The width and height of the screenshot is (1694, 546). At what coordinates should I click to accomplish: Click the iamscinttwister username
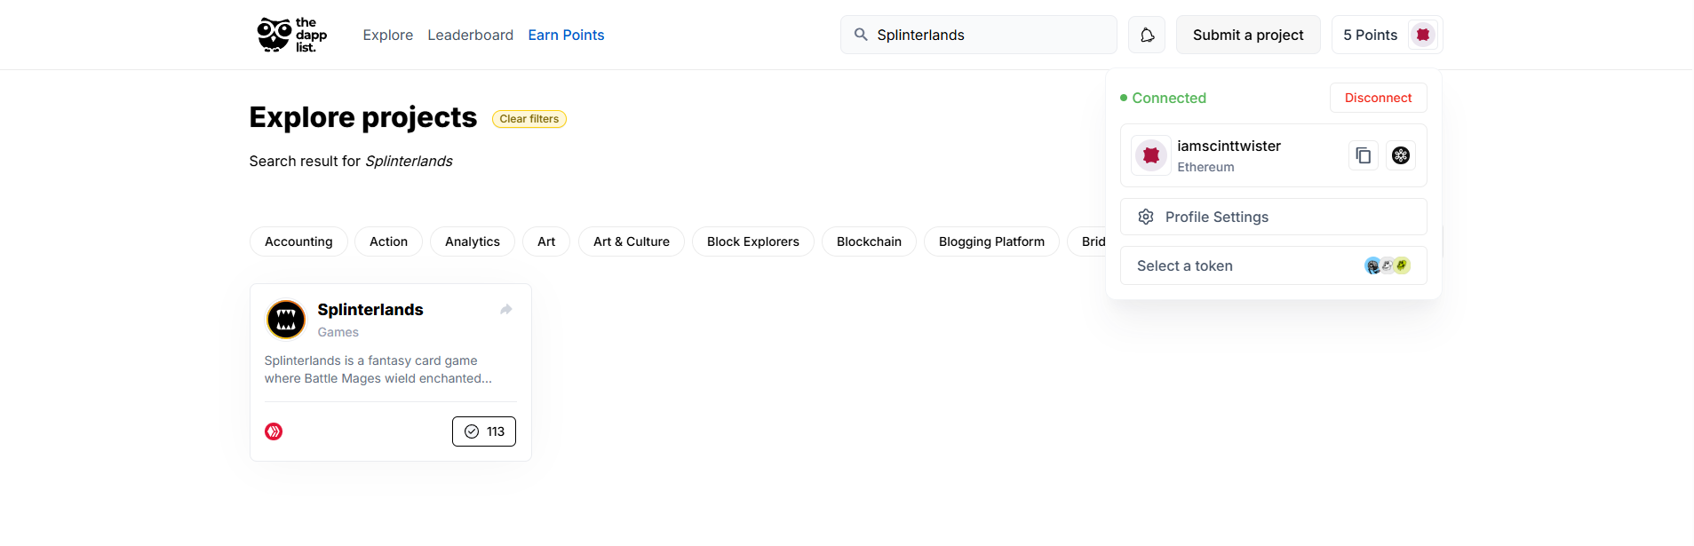[1229, 146]
